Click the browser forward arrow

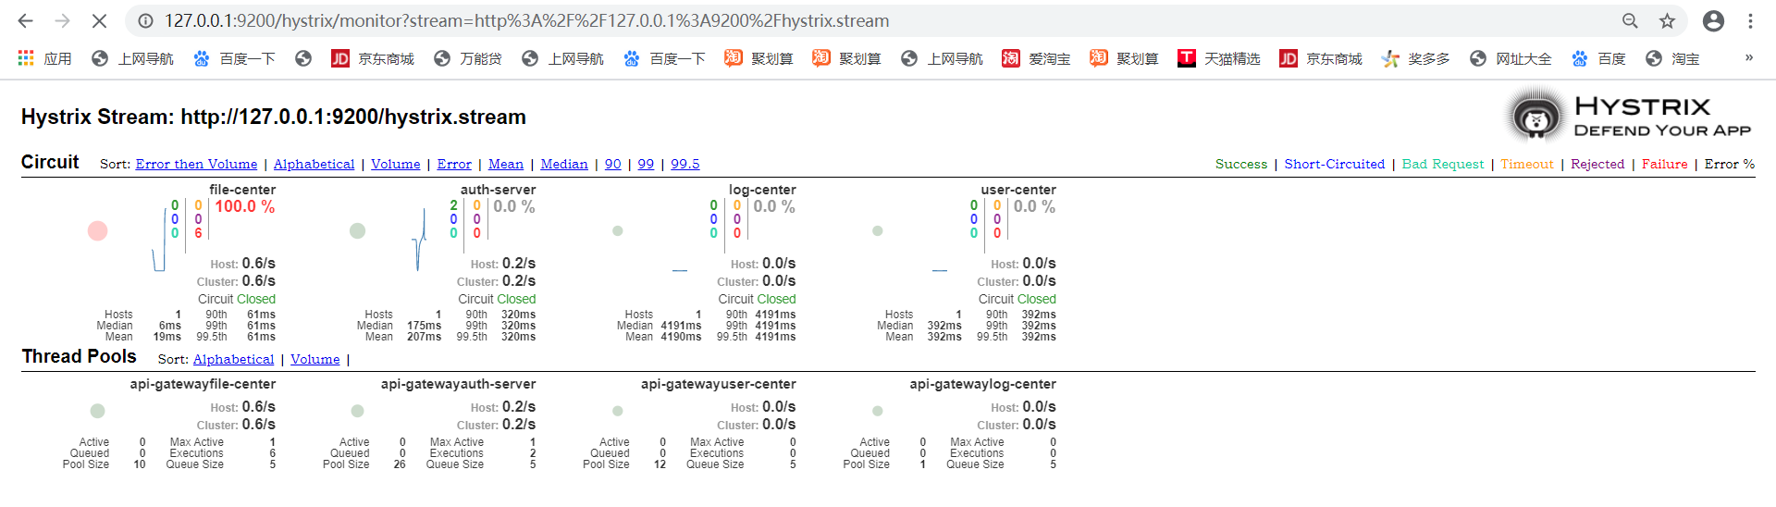(62, 20)
